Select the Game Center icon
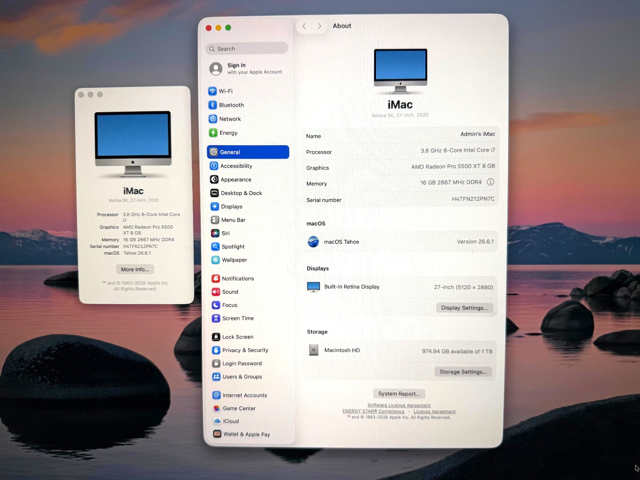Viewport: 640px width, 480px height. [217, 408]
